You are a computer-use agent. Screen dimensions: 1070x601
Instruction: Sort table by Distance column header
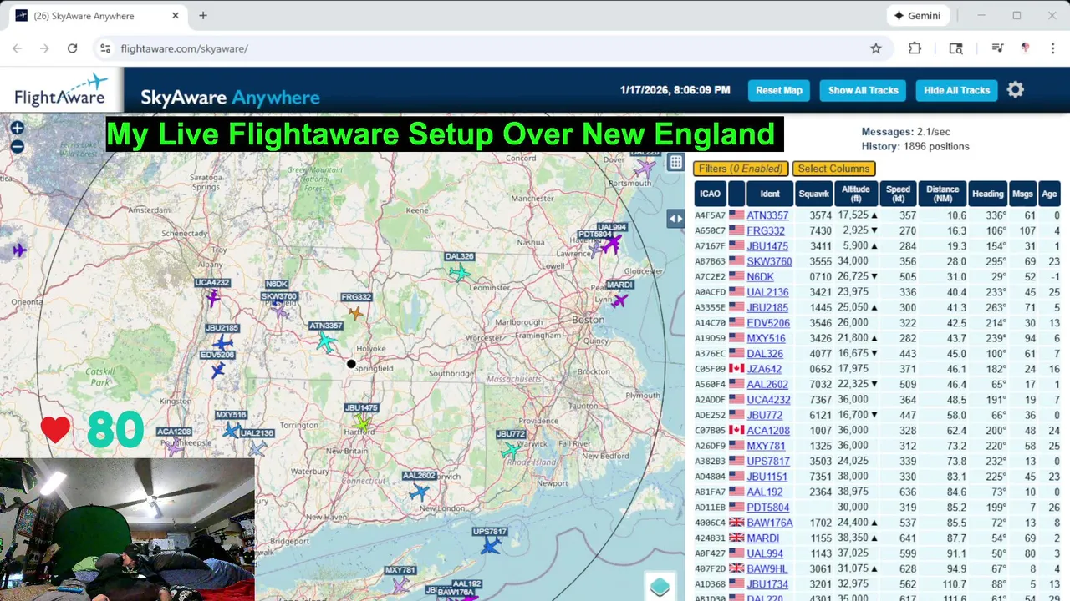point(942,194)
